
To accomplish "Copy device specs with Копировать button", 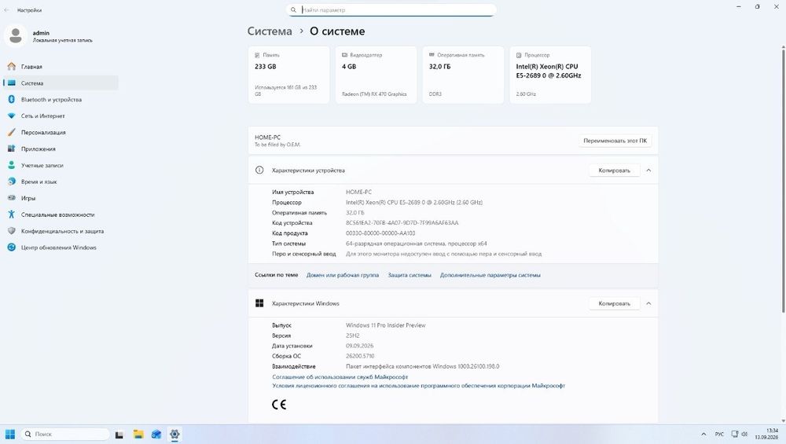I will (614, 171).
